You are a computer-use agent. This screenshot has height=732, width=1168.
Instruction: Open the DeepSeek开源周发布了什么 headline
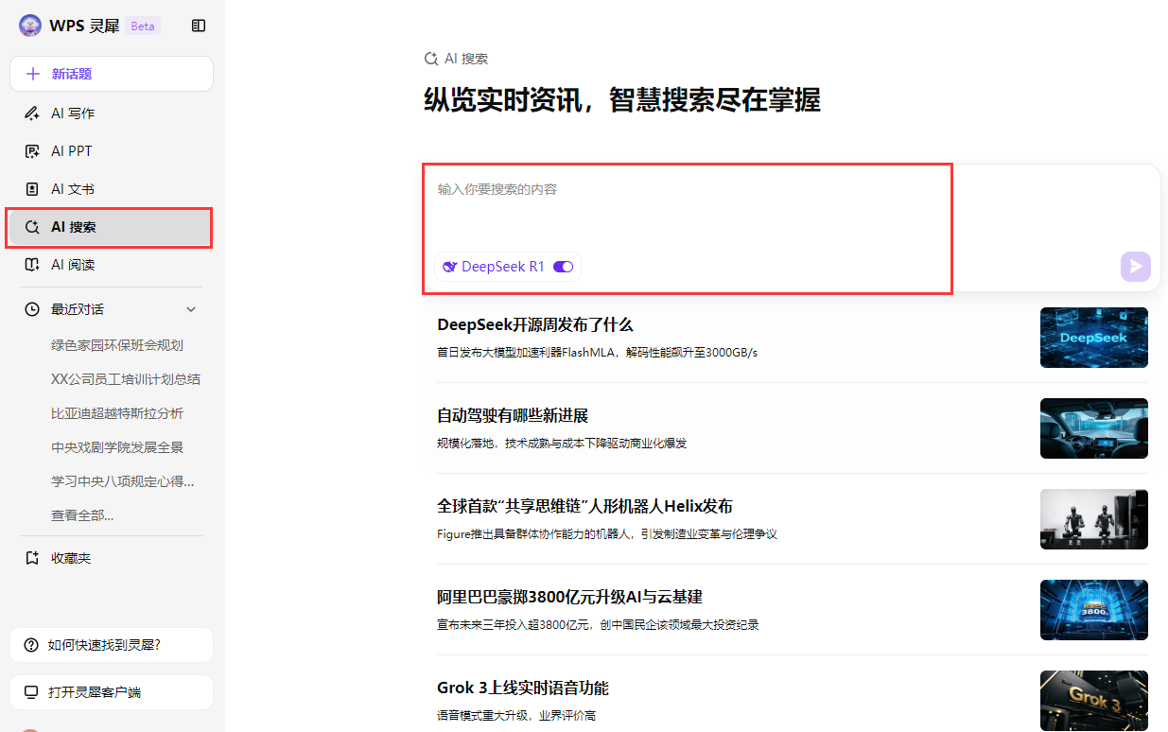(535, 325)
